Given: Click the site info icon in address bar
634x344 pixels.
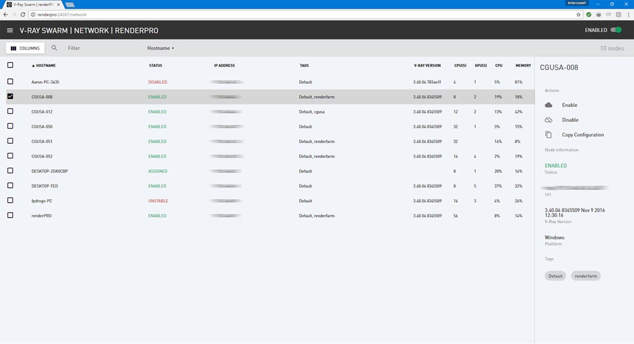Looking at the screenshot, I should click(33, 15).
